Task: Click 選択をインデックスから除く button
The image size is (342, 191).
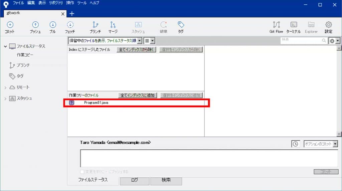Action: point(181,50)
